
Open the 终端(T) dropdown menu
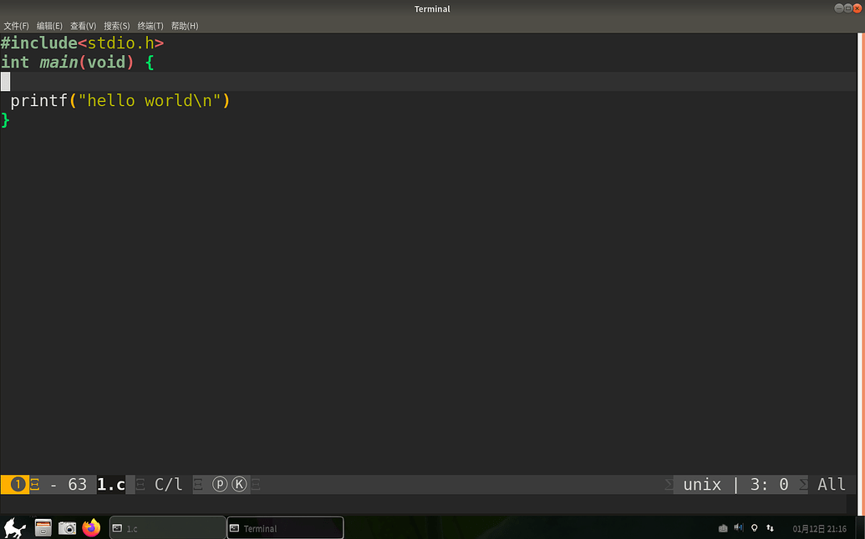[x=150, y=26]
